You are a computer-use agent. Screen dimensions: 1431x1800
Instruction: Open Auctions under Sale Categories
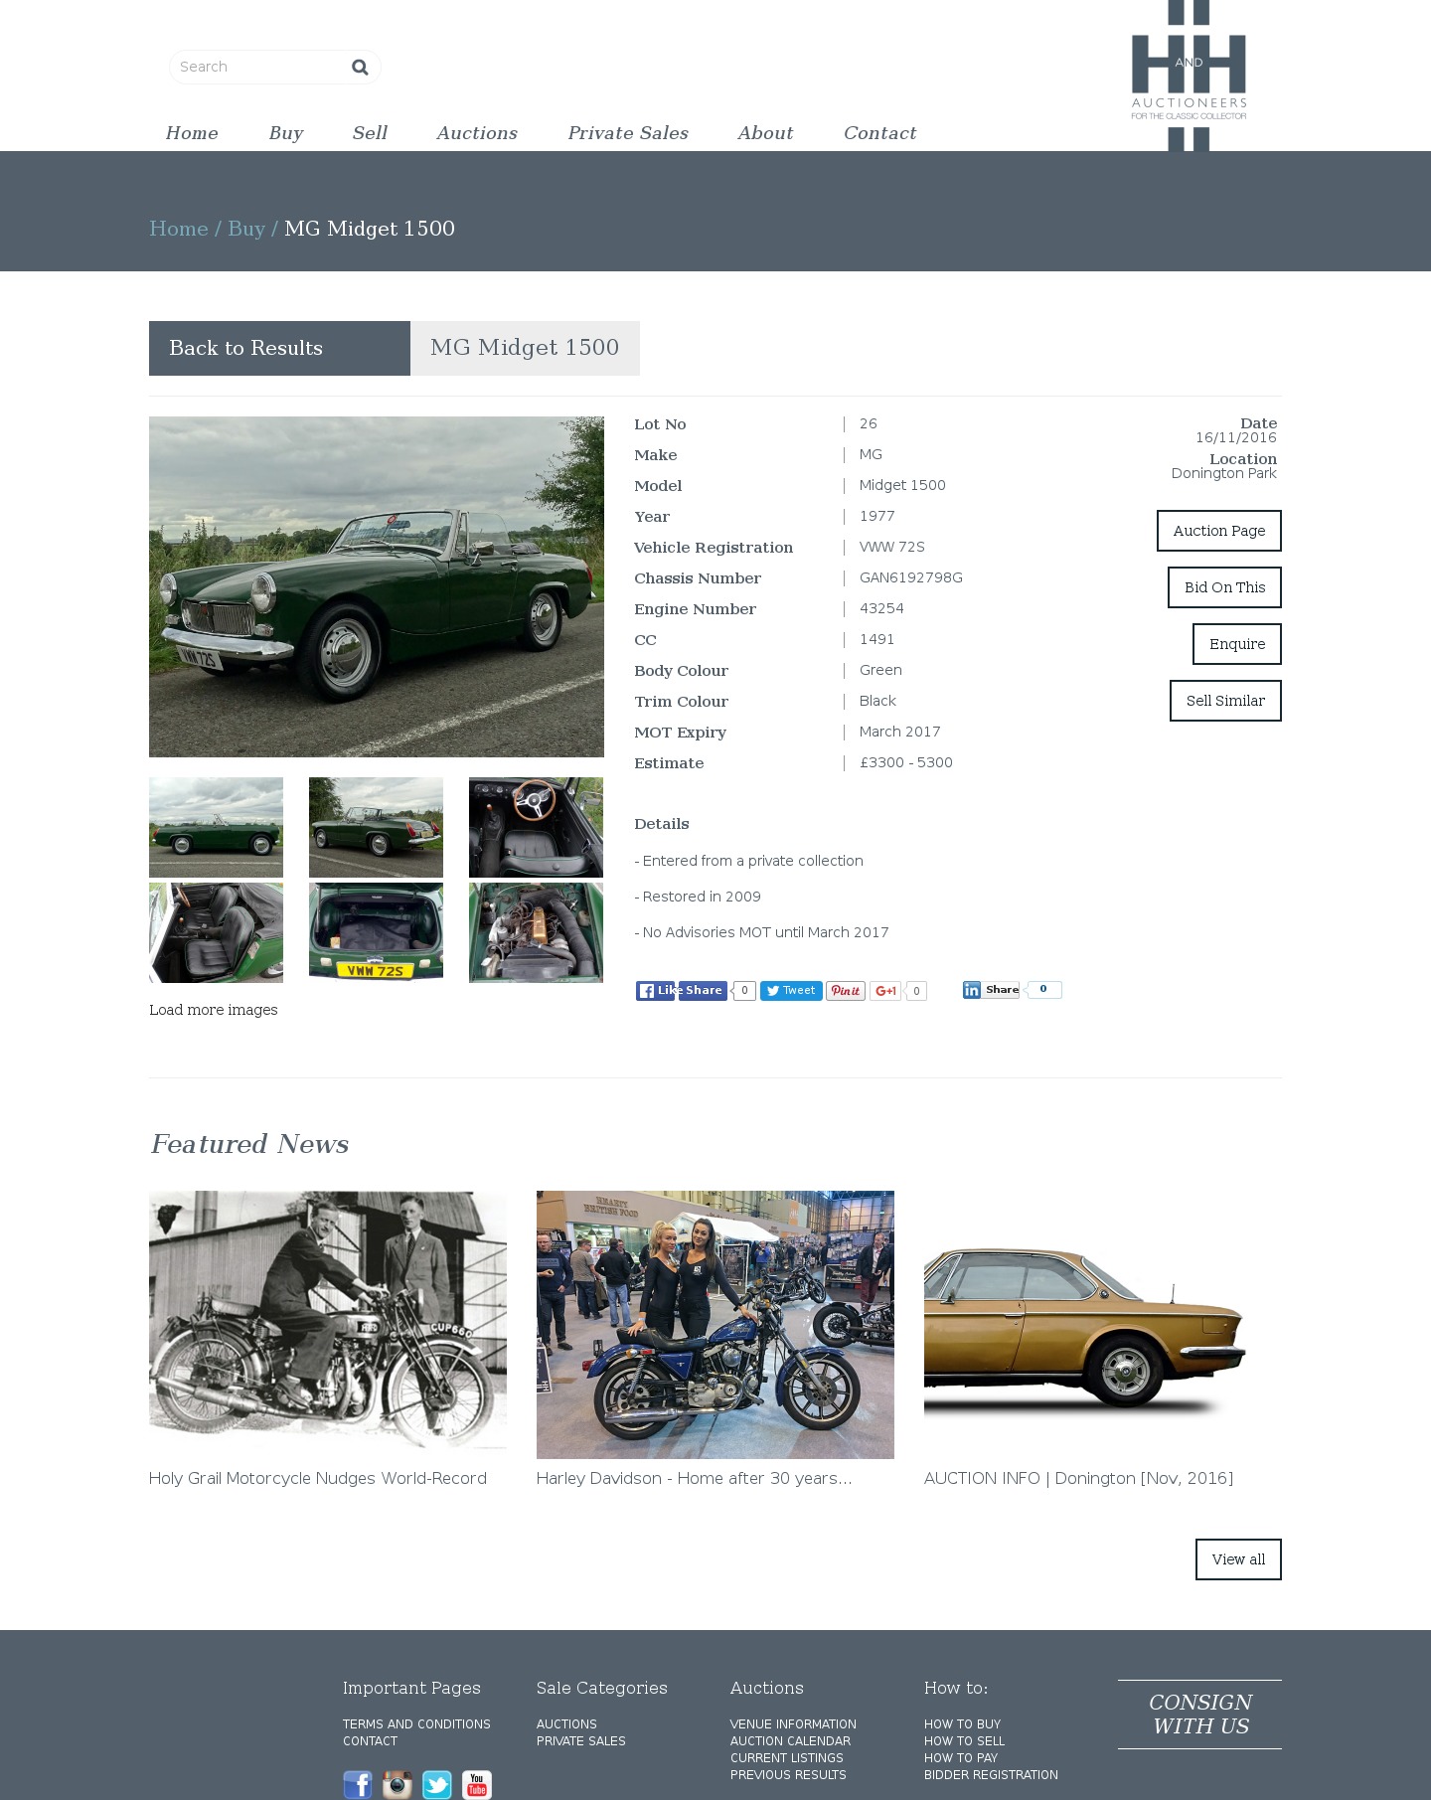pos(566,1724)
